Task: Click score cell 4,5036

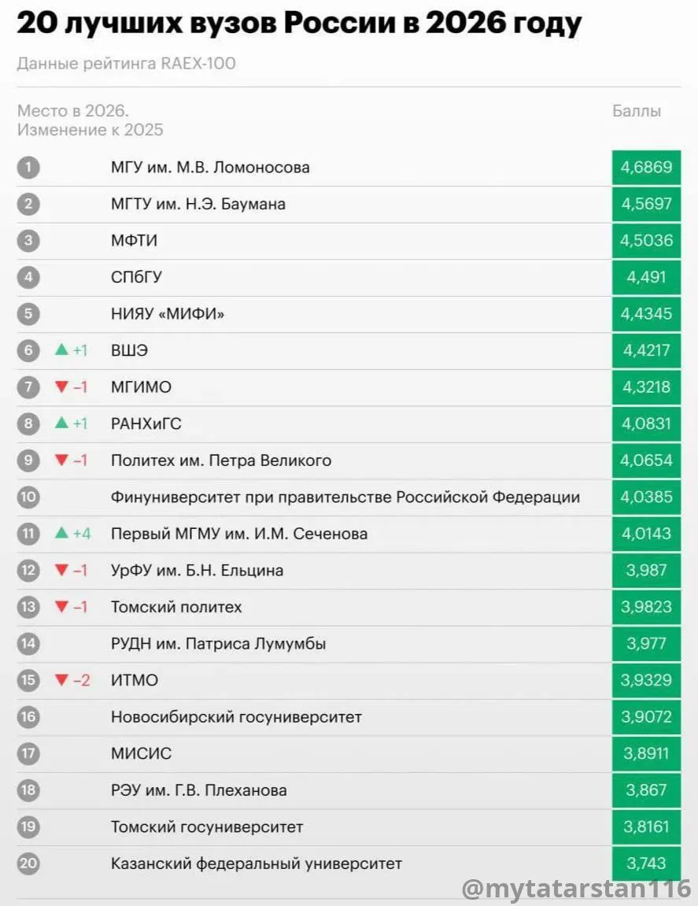Action: pyautogui.click(x=647, y=240)
